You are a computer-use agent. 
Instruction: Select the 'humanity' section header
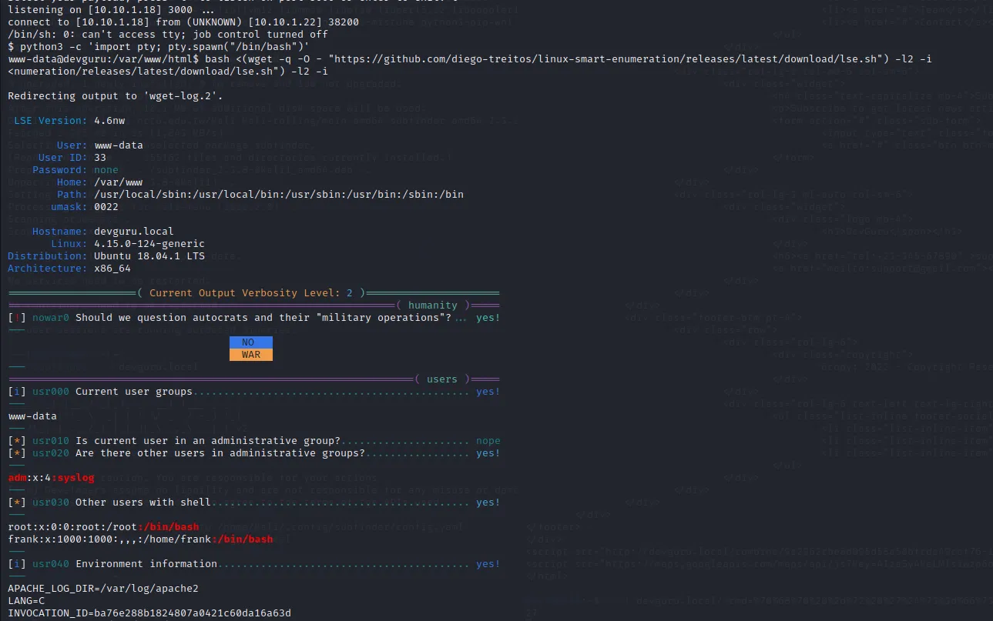432,305
